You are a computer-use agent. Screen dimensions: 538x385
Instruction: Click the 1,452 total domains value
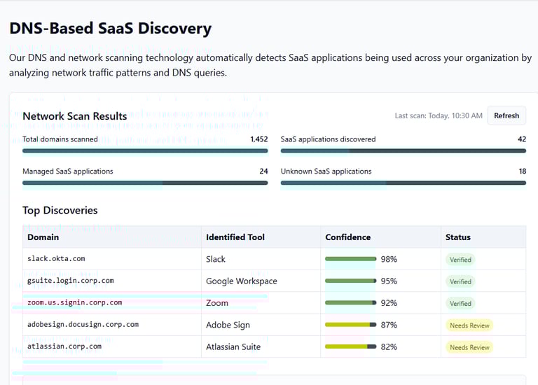[x=259, y=139]
